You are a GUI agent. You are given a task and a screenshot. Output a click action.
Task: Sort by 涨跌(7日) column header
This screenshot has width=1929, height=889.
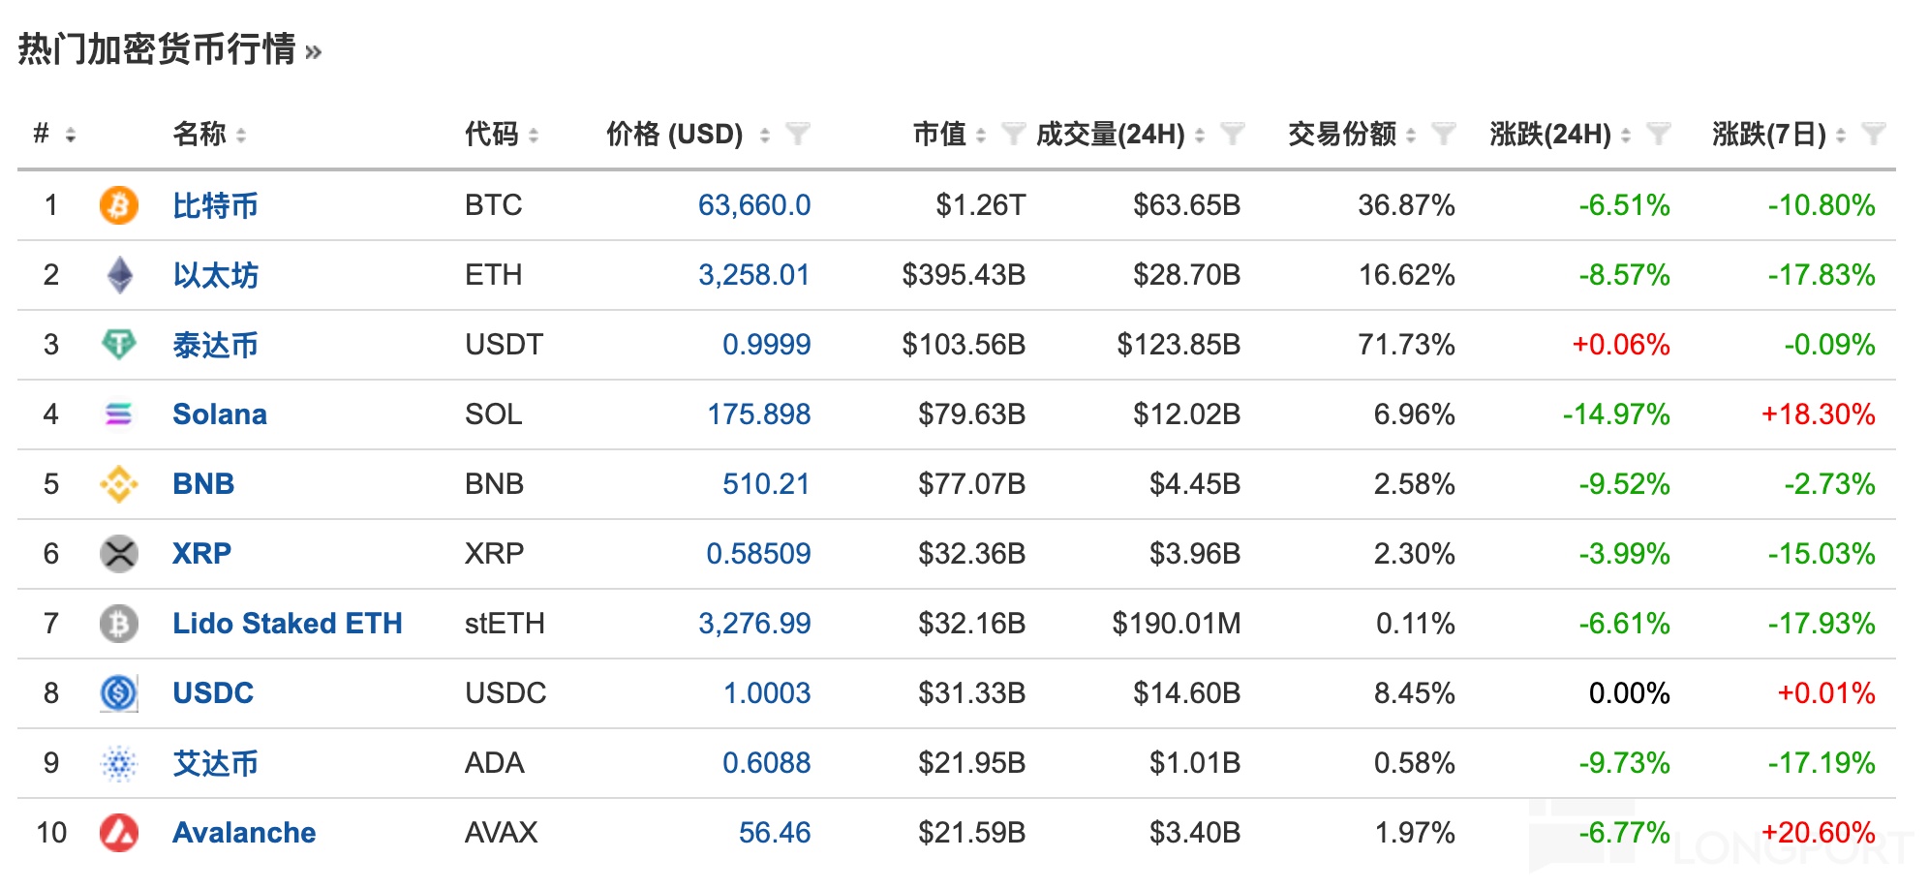(x=1768, y=134)
